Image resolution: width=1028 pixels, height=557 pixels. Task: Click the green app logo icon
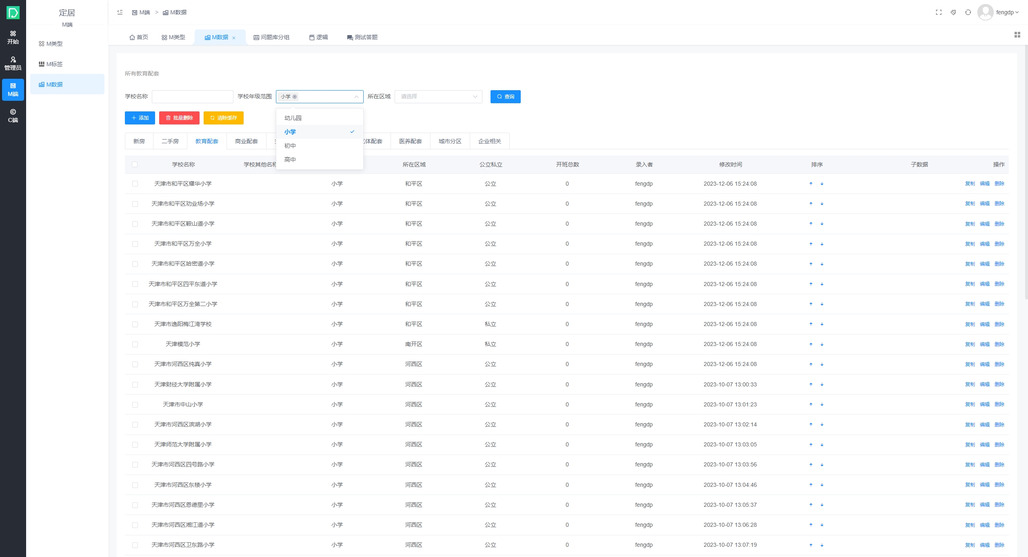click(13, 13)
